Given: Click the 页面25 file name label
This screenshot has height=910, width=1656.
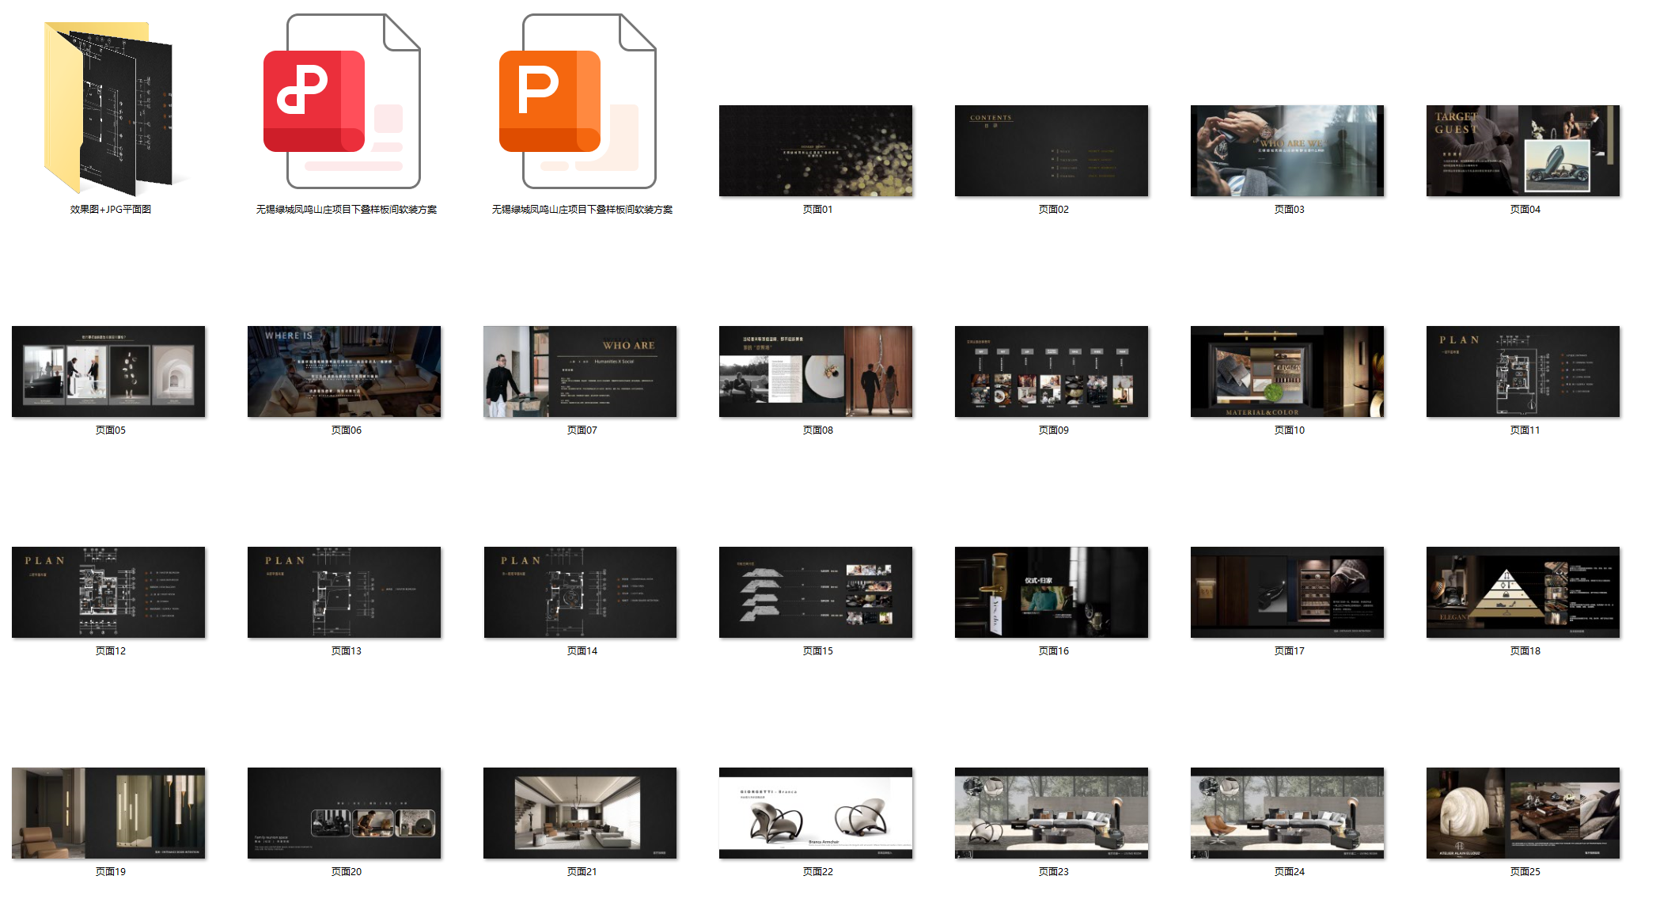Looking at the screenshot, I should [1525, 871].
